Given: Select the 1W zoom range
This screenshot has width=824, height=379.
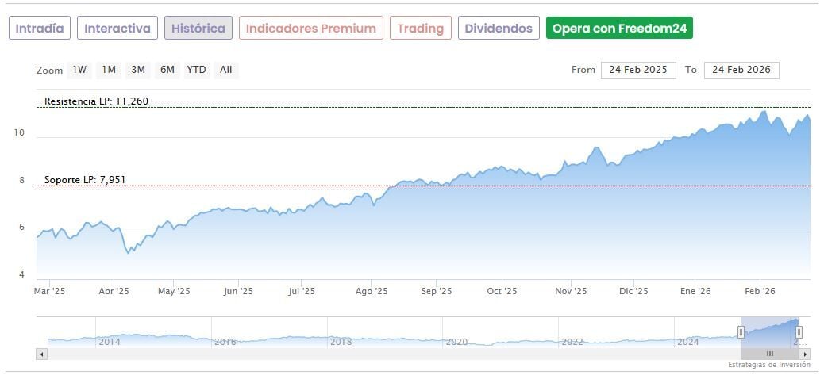Looking at the screenshot, I should (x=79, y=70).
